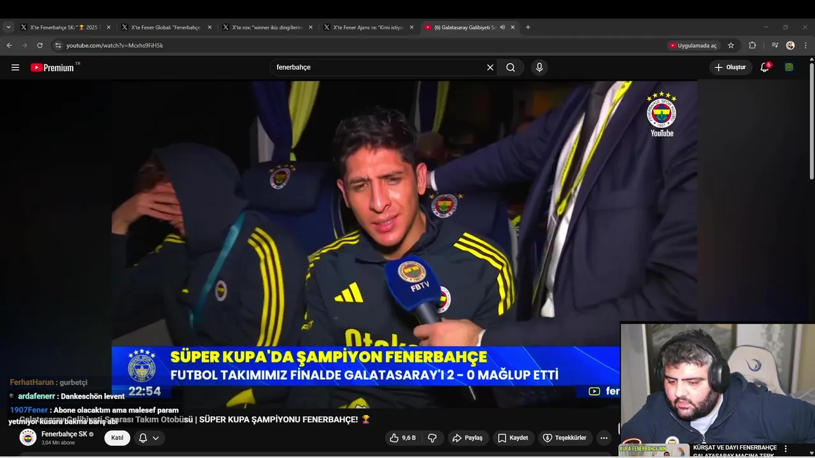Open the media control icon in toolbar
This screenshot has width=815, height=458.
775,46
